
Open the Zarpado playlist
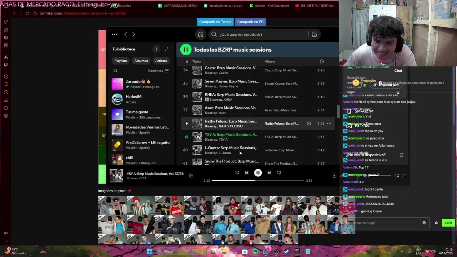coord(141,84)
